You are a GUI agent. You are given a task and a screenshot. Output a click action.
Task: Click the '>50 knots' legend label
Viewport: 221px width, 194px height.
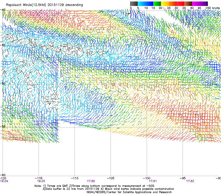click(x=212, y=8)
